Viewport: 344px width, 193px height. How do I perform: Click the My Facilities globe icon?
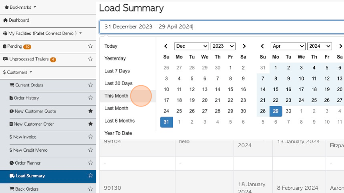[5, 33]
